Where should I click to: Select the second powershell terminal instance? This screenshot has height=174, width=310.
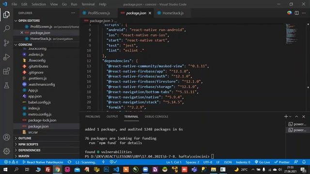(297, 130)
